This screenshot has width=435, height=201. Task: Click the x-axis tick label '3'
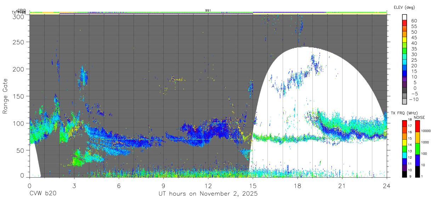pyautogui.click(x=74, y=186)
